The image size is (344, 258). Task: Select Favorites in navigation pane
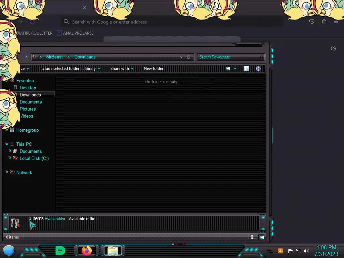tap(25, 81)
